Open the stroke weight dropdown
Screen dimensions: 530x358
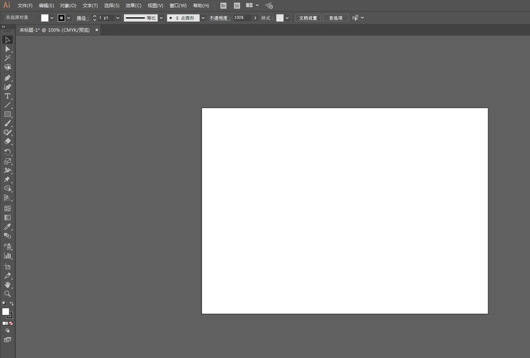click(x=119, y=18)
